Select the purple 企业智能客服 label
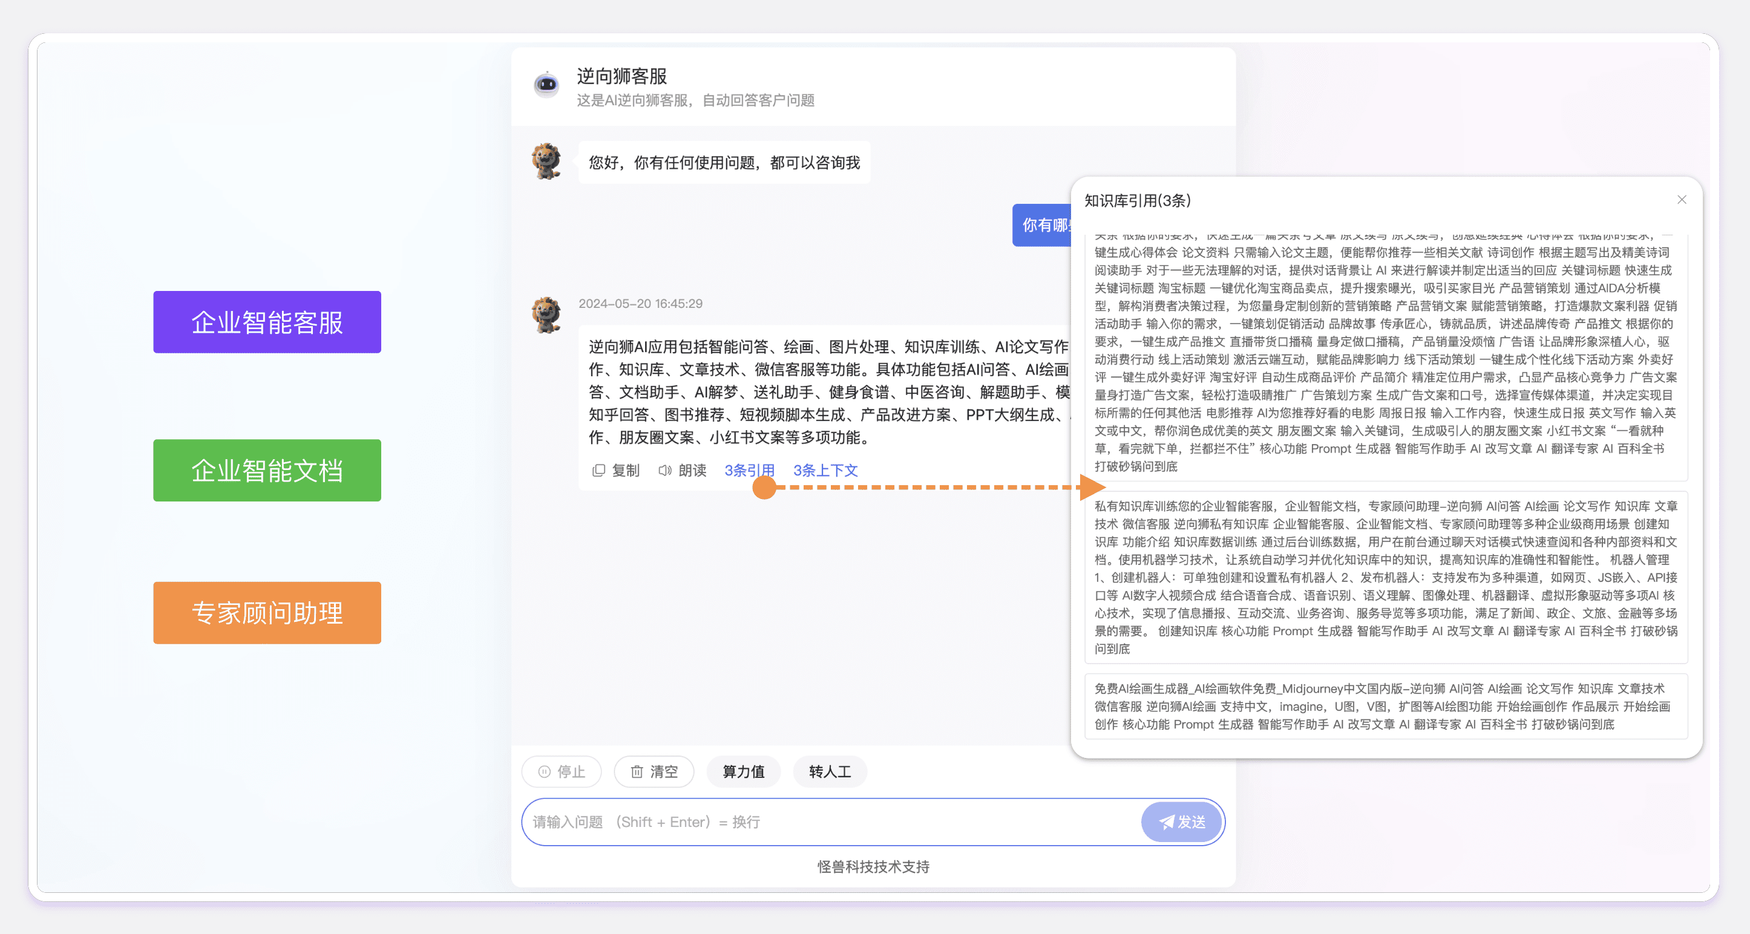 [267, 322]
